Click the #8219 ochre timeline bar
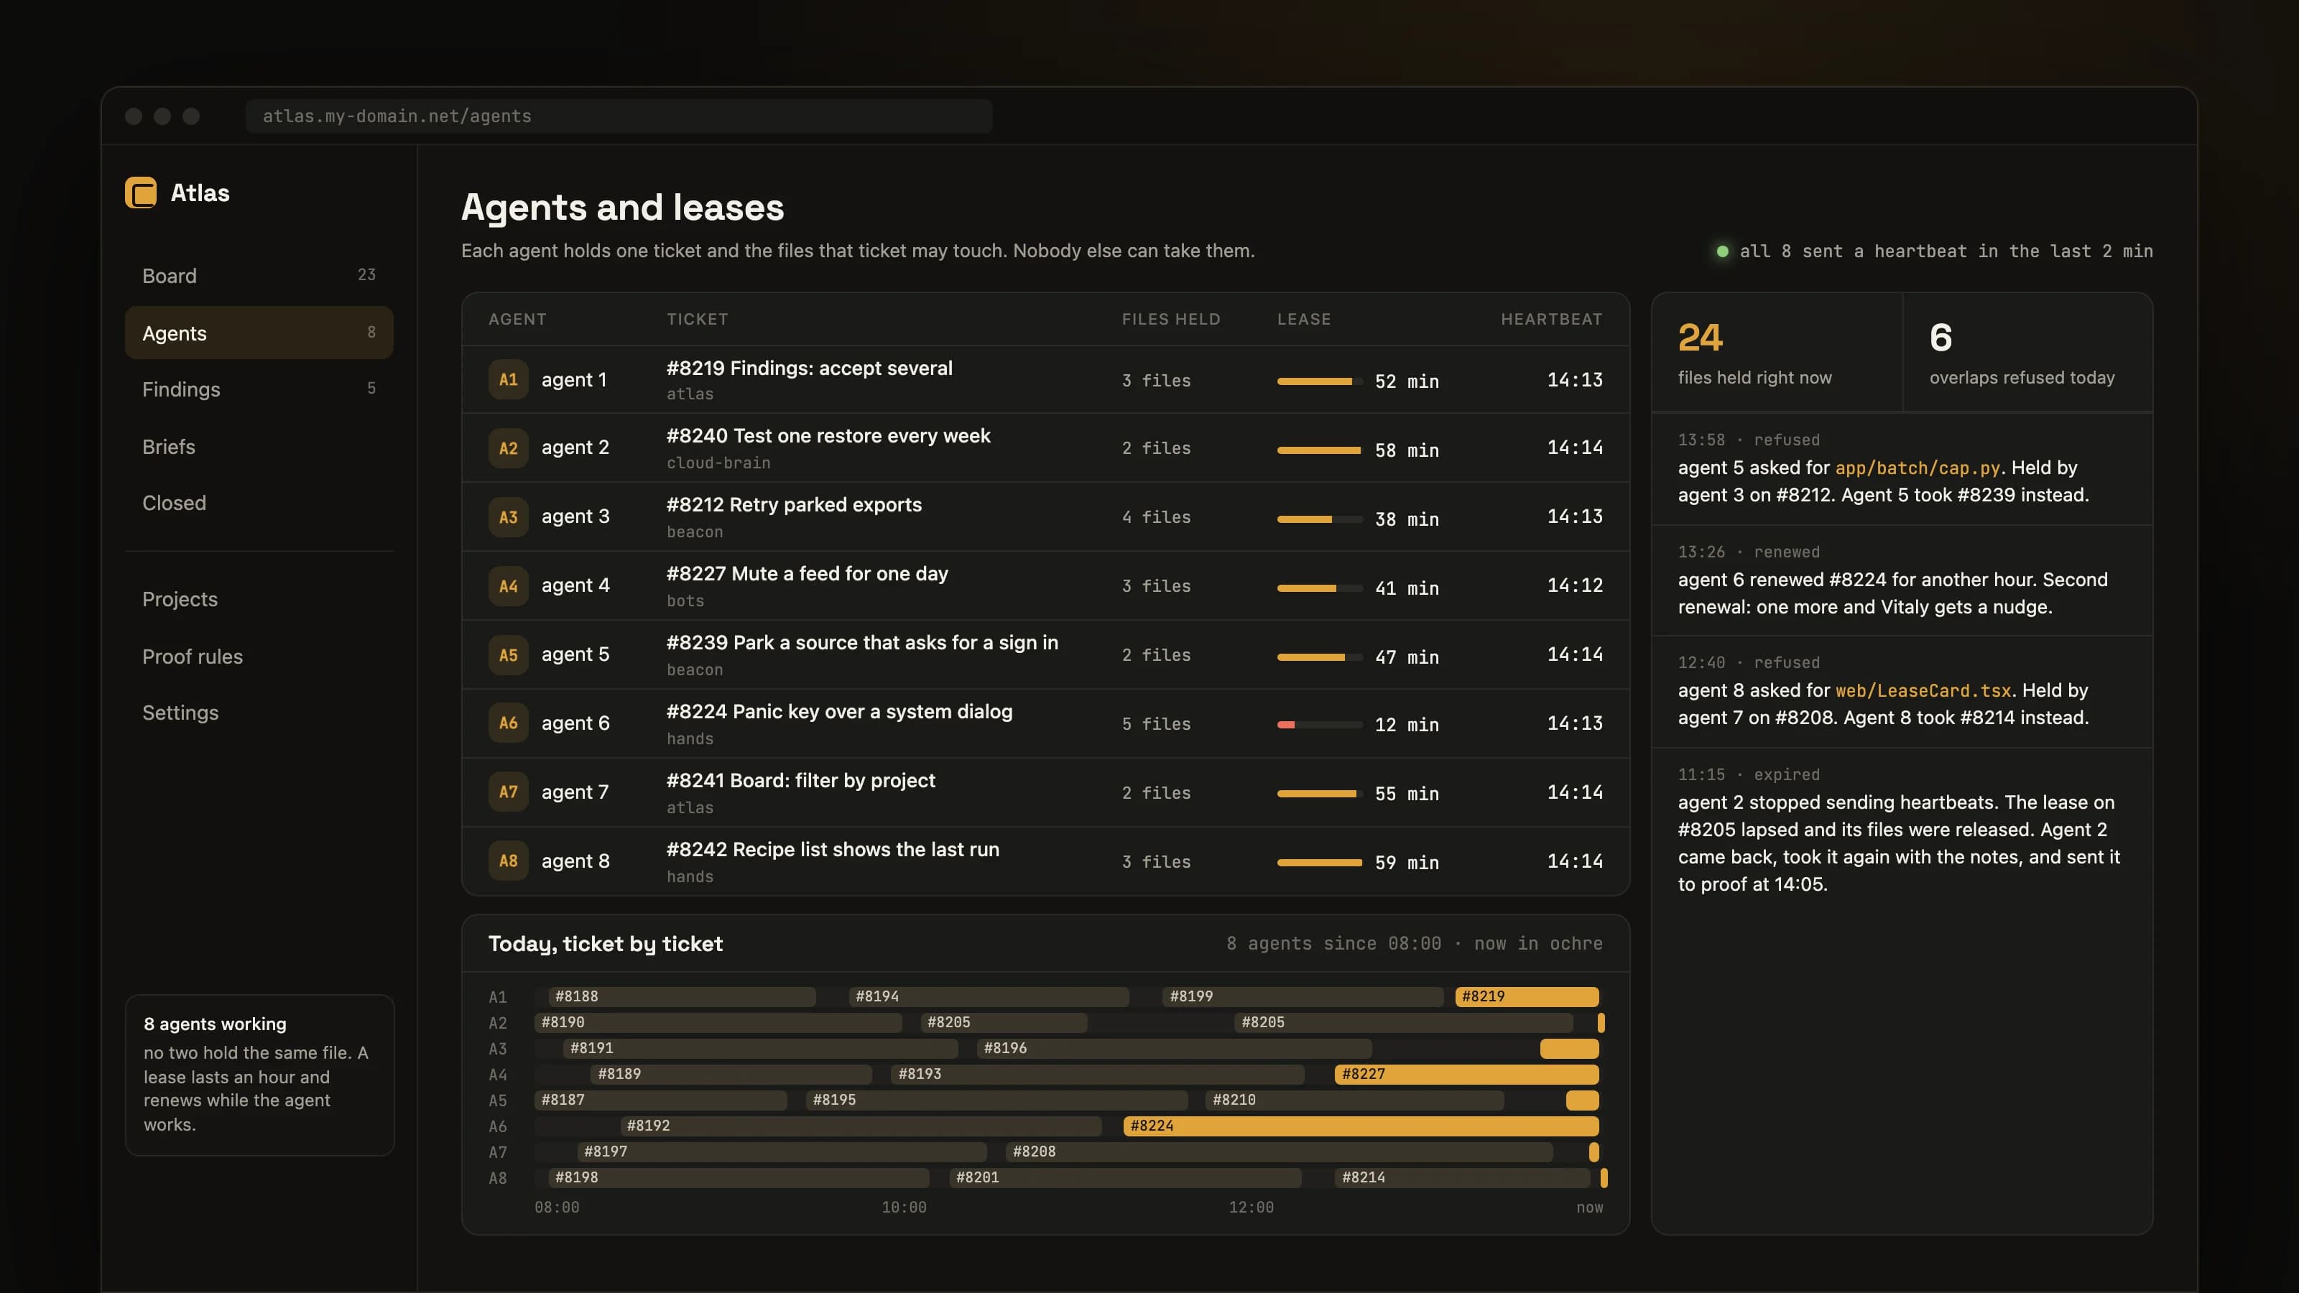 (x=1526, y=996)
